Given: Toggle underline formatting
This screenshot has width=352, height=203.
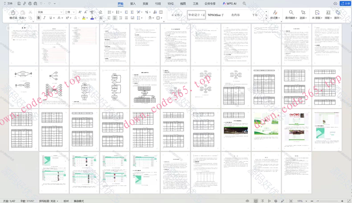Looking at the screenshot, I should [x=51, y=18].
